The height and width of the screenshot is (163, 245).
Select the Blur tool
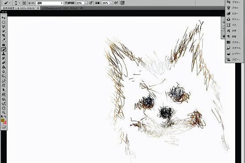pos(4,72)
